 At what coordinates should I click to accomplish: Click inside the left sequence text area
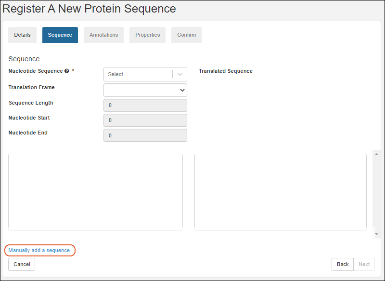click(95, 192)
